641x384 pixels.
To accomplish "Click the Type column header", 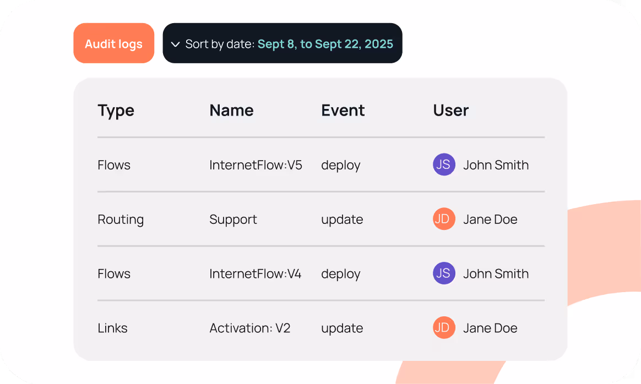I will coord(116,111).
